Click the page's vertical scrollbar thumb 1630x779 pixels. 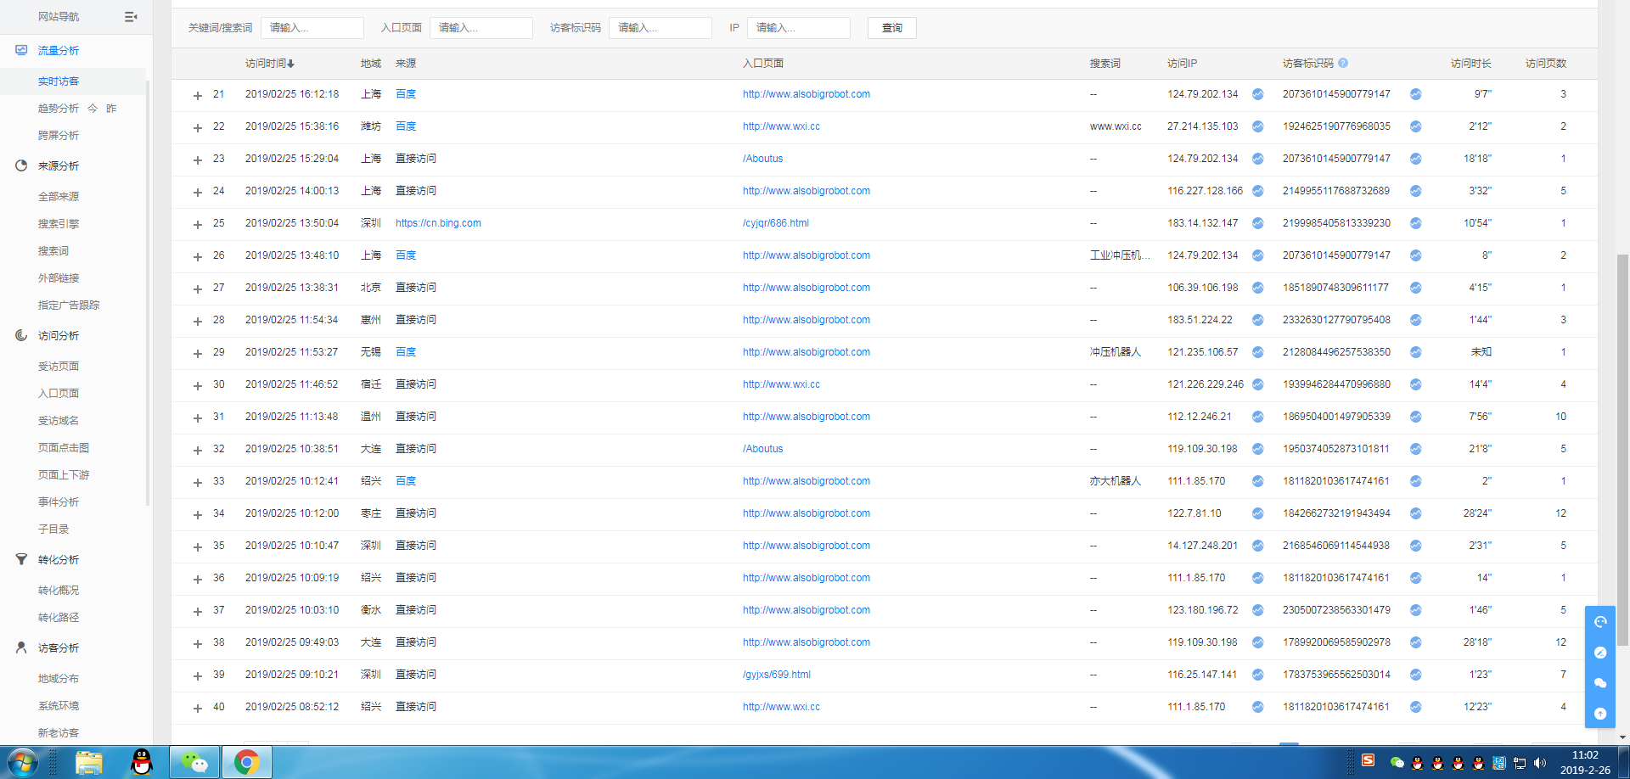1622,450
